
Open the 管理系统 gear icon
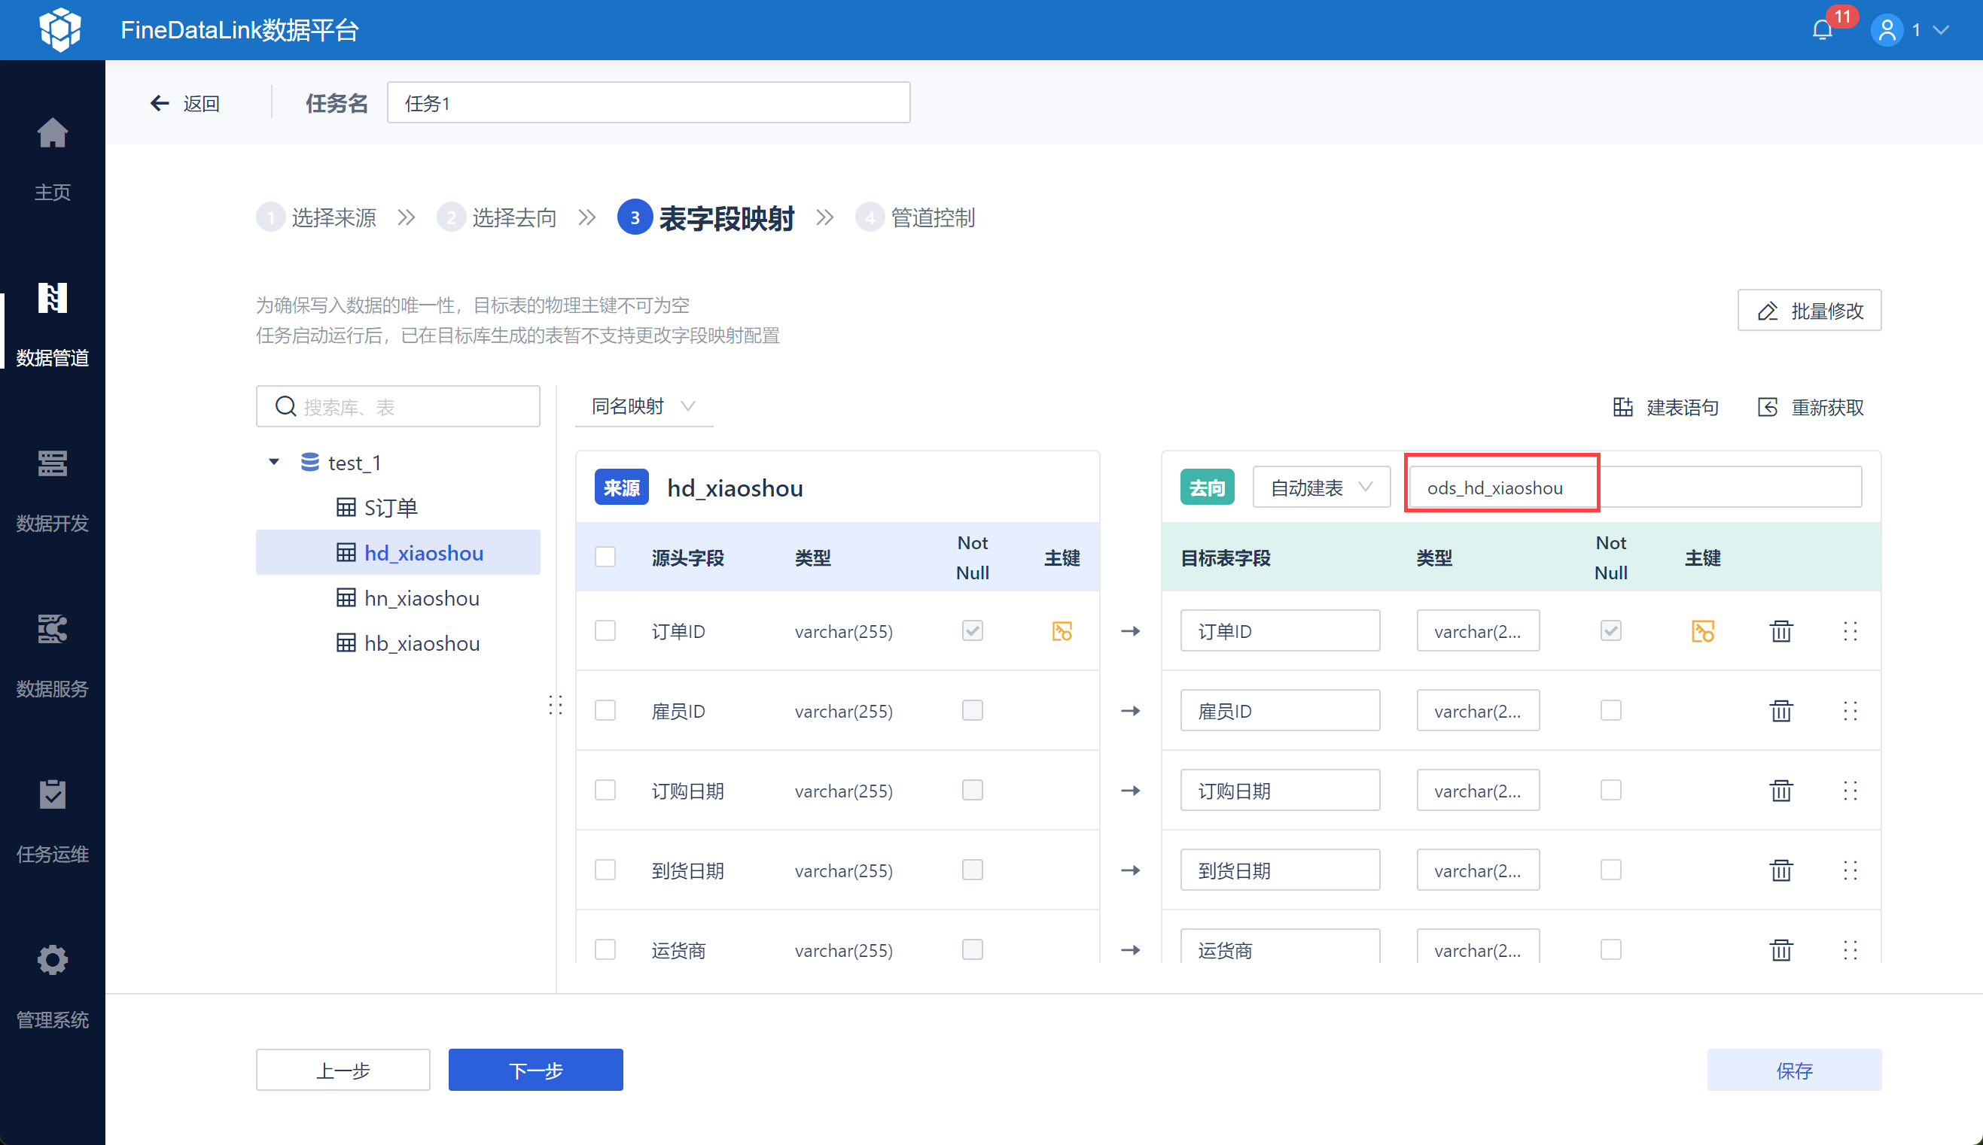(x=52, y=960)
